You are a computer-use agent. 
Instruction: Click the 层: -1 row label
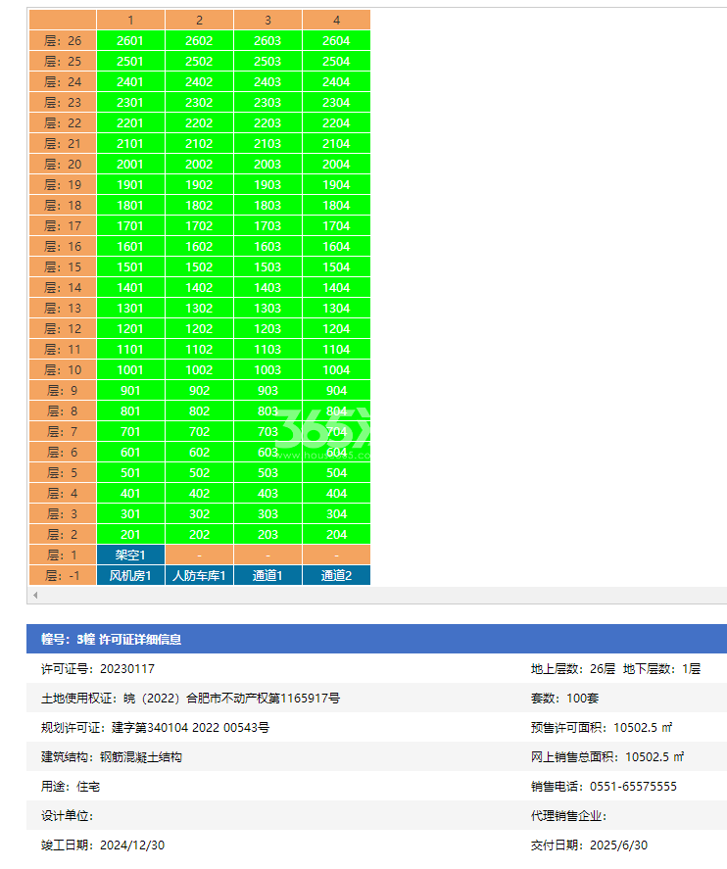(63, 575)
